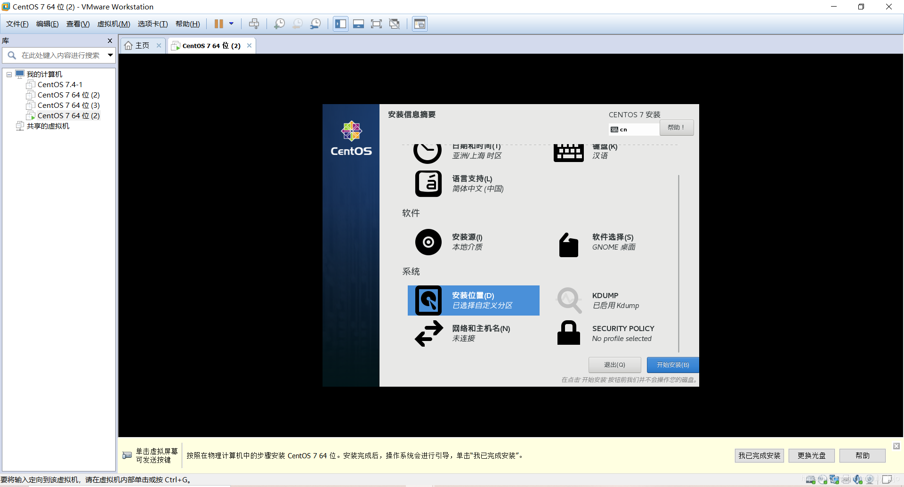
Task: Open the 文件(F) menu
Action: pos(17,24)
